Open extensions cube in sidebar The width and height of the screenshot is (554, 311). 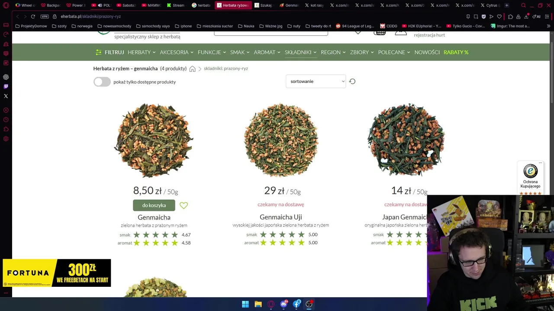click(x=6, y=129)
